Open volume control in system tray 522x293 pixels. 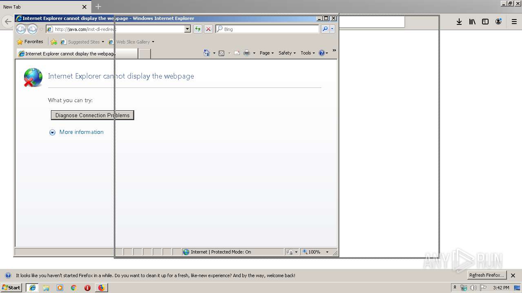click(x=473, y=288)
